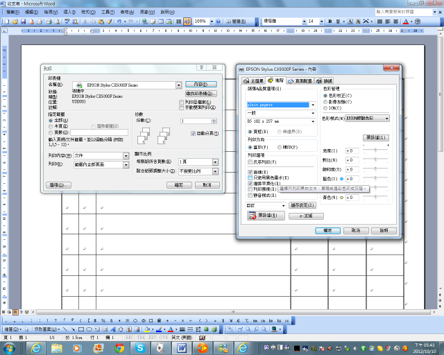Viewport: 444px width, 355px height.
Task: Open the printer name dropdown in Print dialog
Action: (x=179, y=85)
